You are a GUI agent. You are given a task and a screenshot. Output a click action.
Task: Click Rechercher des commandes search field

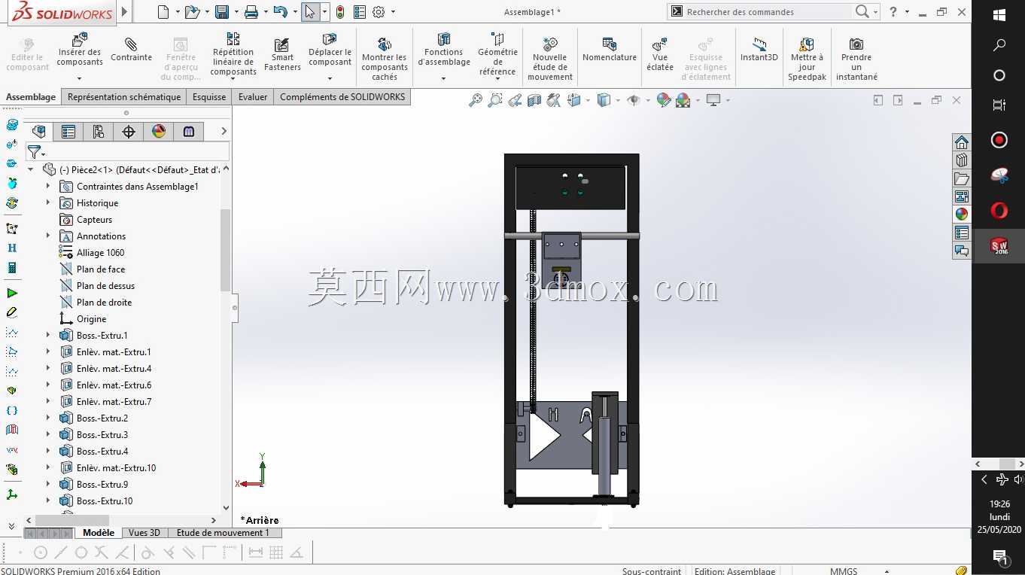[768, 12]
